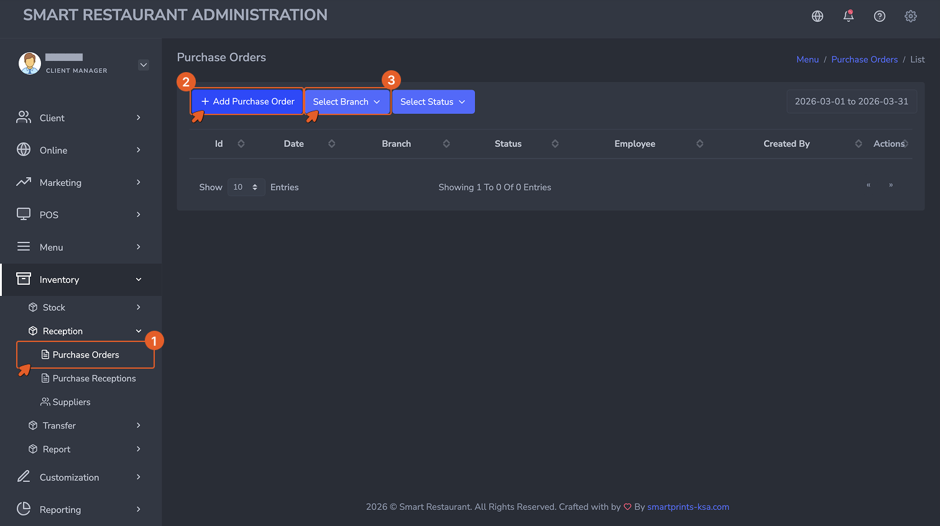Click the Inventory archive box icon
Image resolution: width=940 pixels, height=526 pixels.
(24, 279)
